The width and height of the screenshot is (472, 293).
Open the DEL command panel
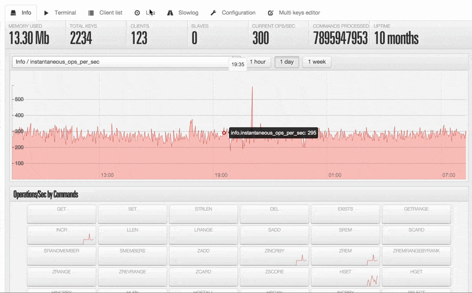274,214
